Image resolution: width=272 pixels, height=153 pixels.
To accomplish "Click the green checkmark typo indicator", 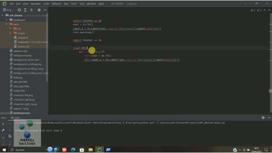I will pyautogui.click(x=259, y=10).
